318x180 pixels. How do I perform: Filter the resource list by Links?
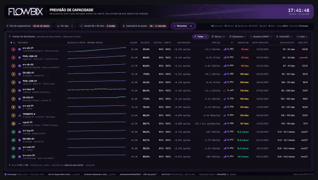(302, 37)
